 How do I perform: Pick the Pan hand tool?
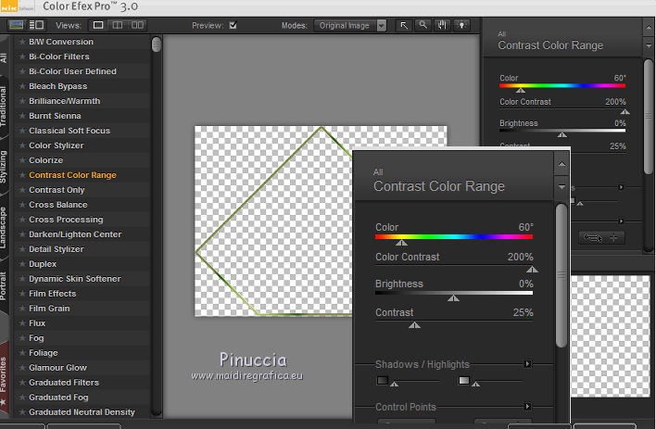tap(442, 25)
